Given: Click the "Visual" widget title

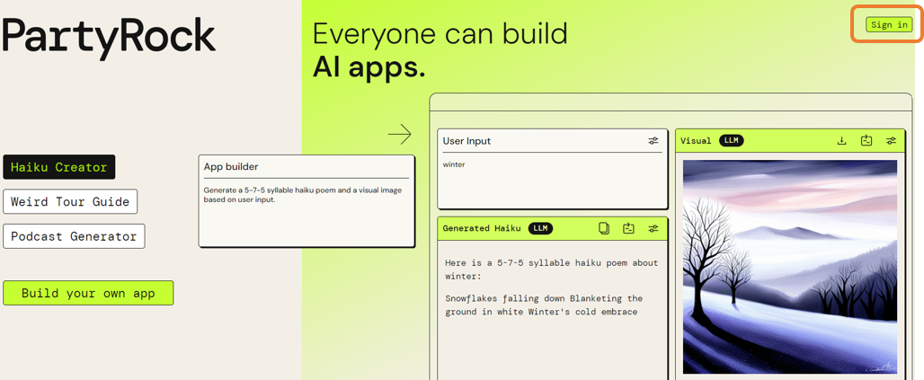Looking at the screenshot, I should click(696, 141).
